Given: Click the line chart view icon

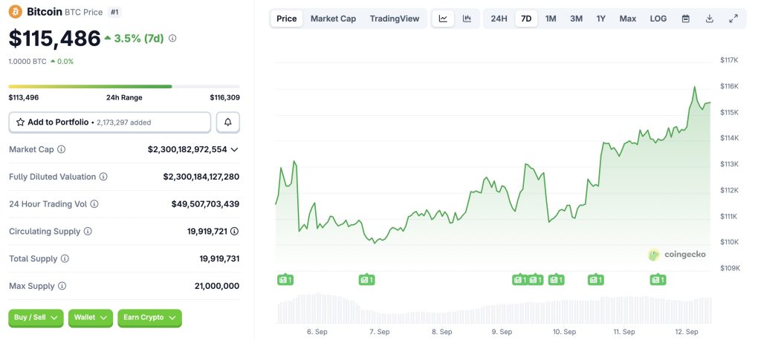Looking at the screenshot, I should click(443, 19).
